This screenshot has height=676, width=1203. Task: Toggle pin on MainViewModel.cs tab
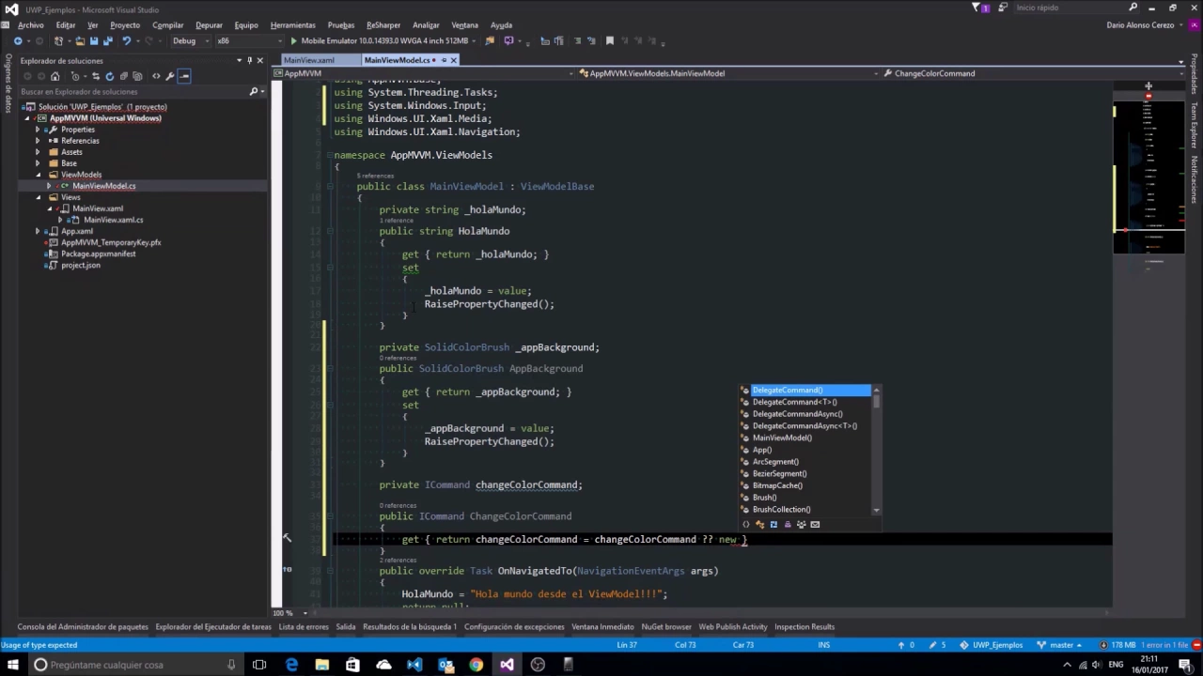click(x=444, y=60)
